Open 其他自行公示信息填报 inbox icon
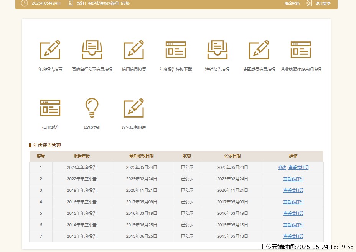 pyautogui.click(x=92, y=50)
